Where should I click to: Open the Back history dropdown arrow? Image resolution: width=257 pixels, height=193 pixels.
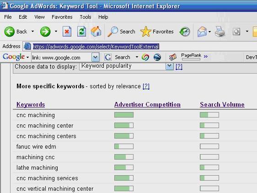coord(32,31)
